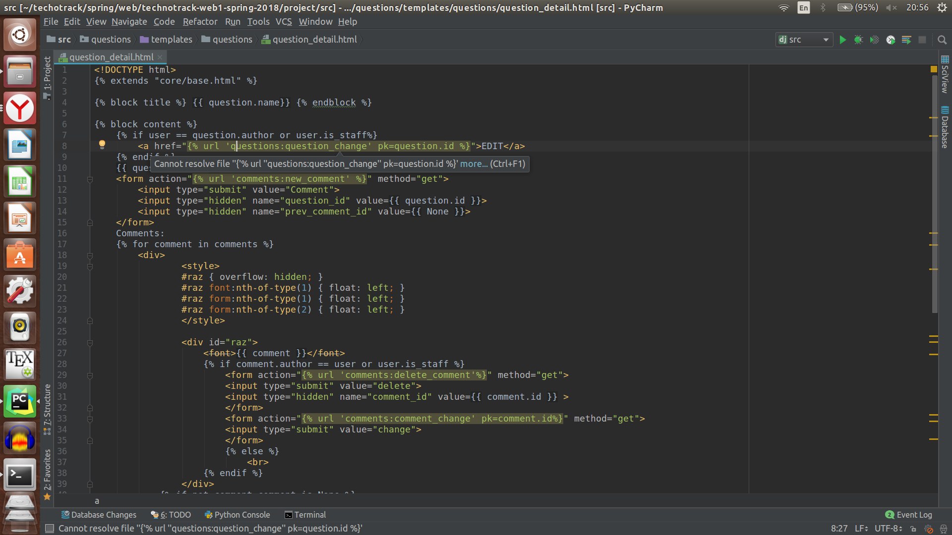Click the yellow intention lightbulb

click(x=102, y=144)
